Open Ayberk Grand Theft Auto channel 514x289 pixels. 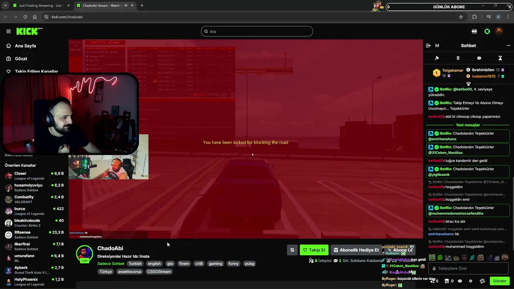[x=34, y=270]
